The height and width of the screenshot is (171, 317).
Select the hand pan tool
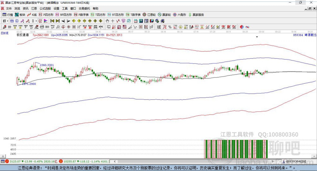(x=107, y=21)
